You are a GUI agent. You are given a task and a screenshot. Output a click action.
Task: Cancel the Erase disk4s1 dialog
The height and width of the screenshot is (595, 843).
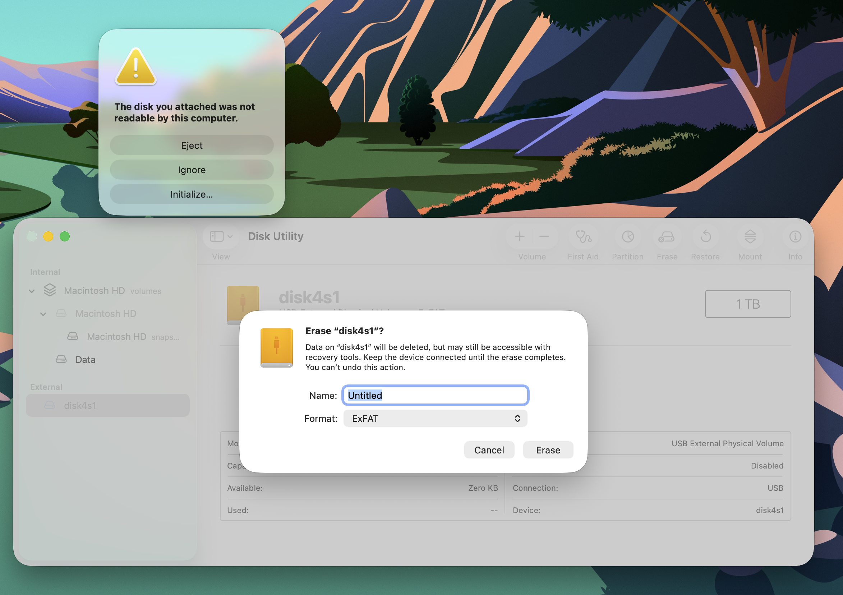point(489,450)
